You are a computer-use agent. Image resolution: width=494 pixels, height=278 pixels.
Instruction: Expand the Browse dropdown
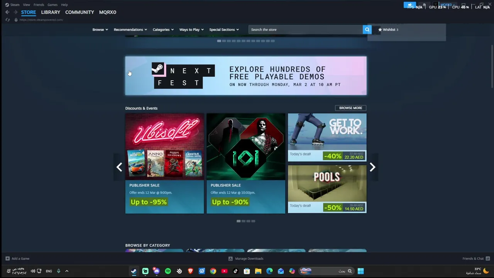100,29
